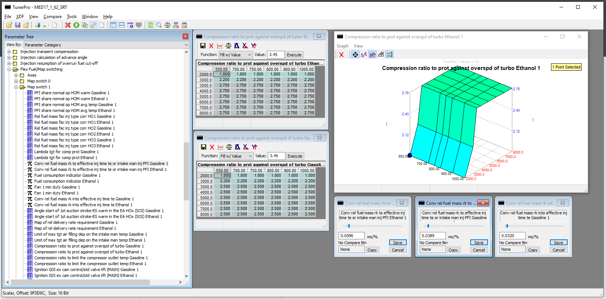Image resolution: width=606 pixels, height=299 pixels.
Task: Click the slider in PFI Ethanol scalar window
Action: pos(349,226)
